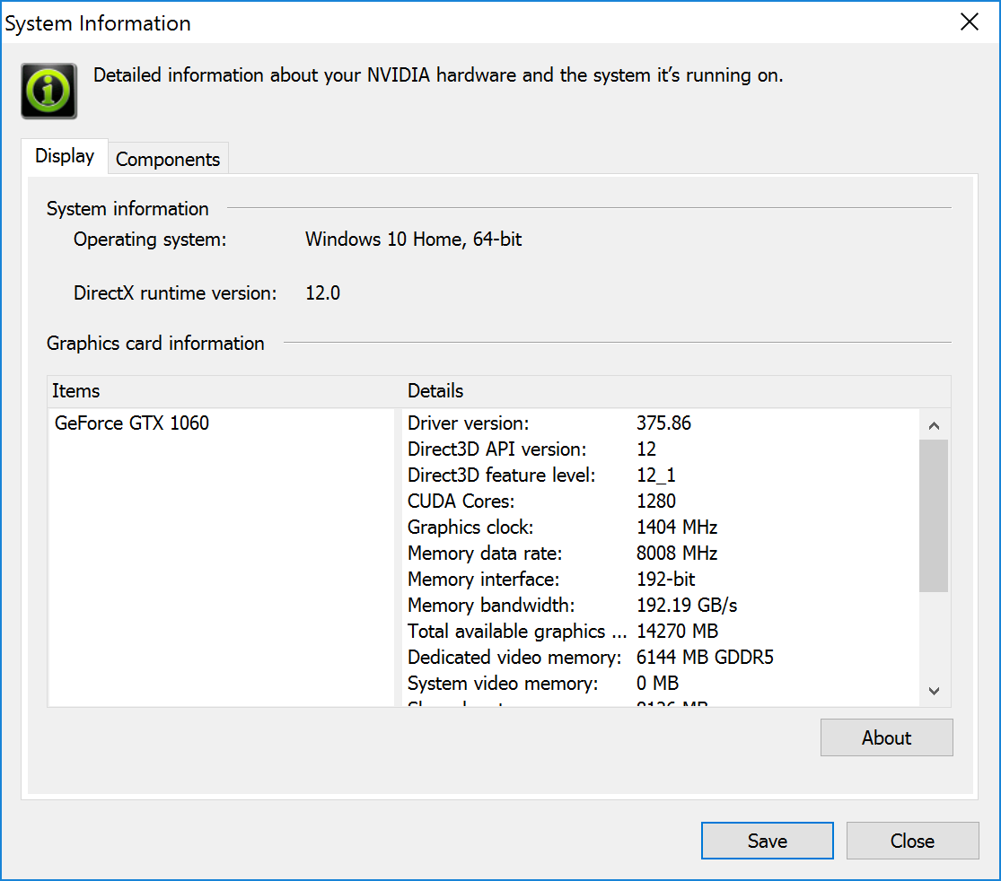1001x881 pixels.
Task: Click Dedicated video memory 6144 MB GDDR5
Action: click(x=705, y=657)
